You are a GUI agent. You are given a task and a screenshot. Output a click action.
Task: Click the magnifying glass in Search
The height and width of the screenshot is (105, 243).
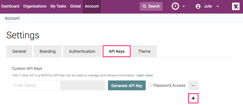144,6
